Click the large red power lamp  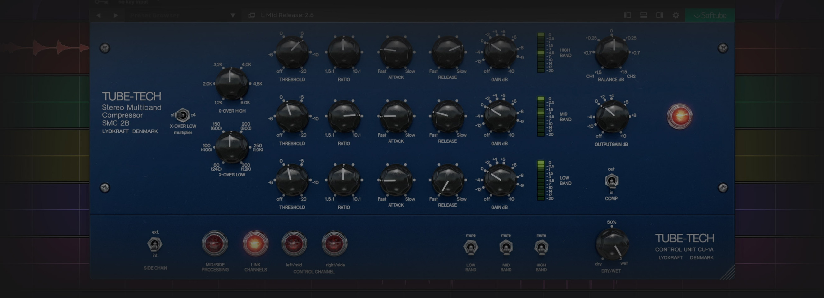(679, 116)
